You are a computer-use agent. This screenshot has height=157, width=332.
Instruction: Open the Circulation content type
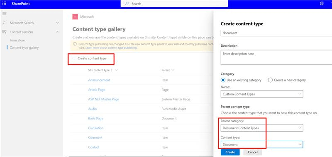[x=96, y=128]
